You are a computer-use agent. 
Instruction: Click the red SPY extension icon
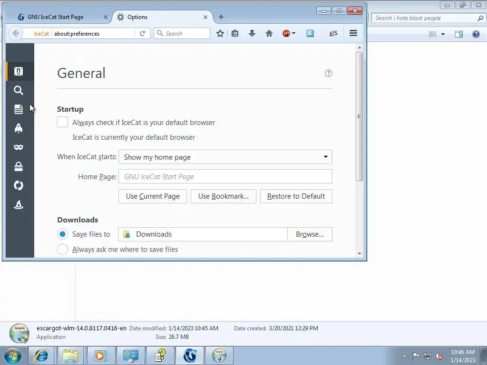[286, 34]
